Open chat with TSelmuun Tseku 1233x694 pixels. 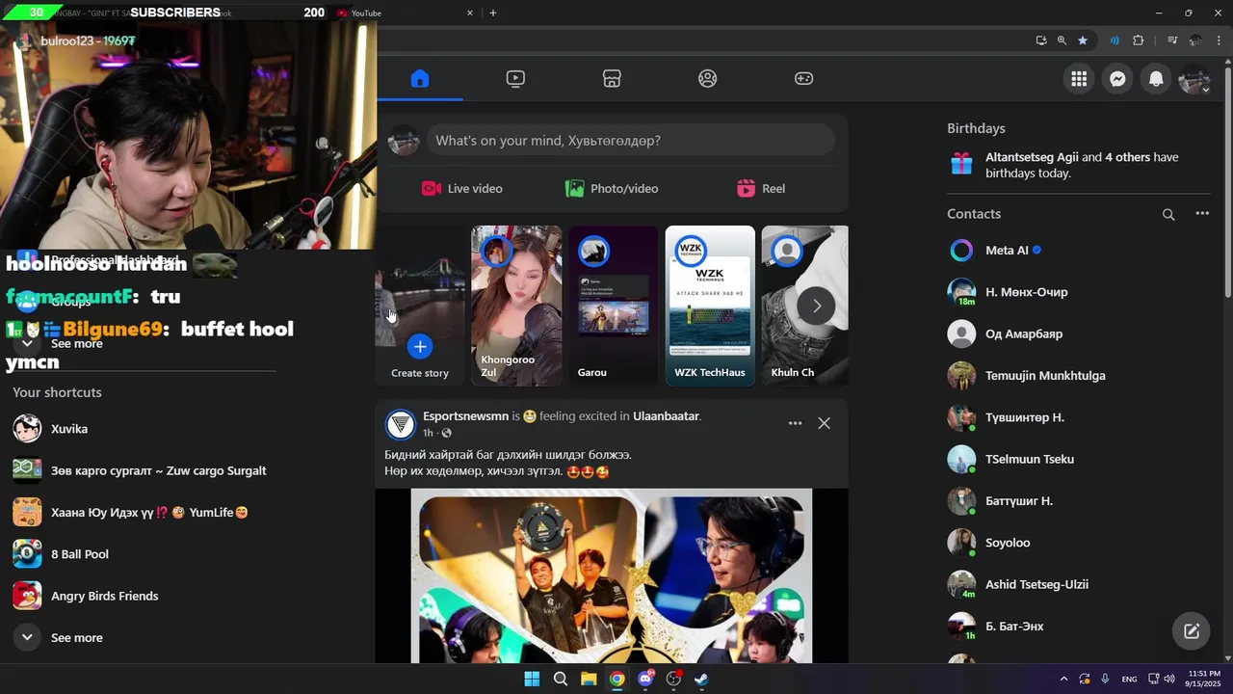[1079, 459]
